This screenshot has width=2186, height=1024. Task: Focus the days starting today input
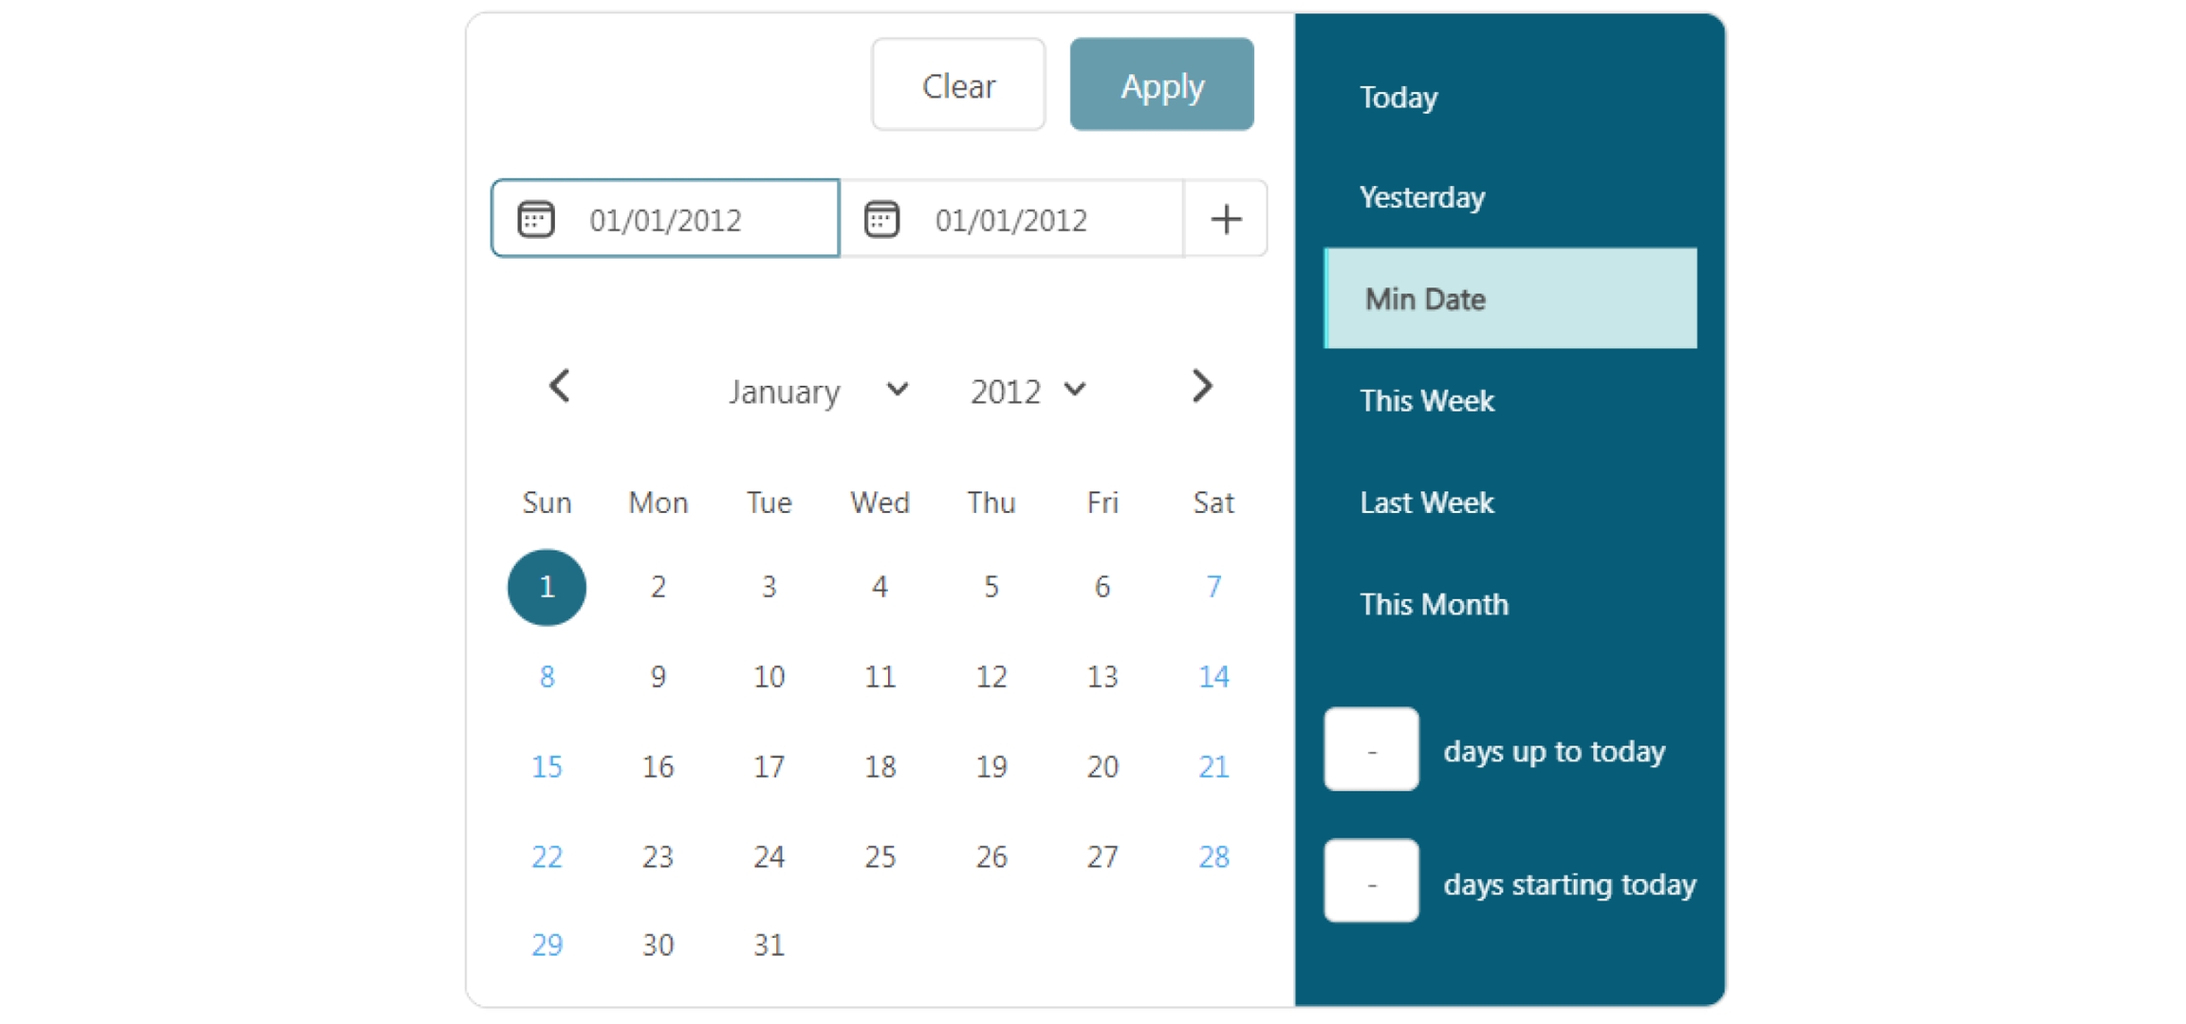[x=1371, y=882]
